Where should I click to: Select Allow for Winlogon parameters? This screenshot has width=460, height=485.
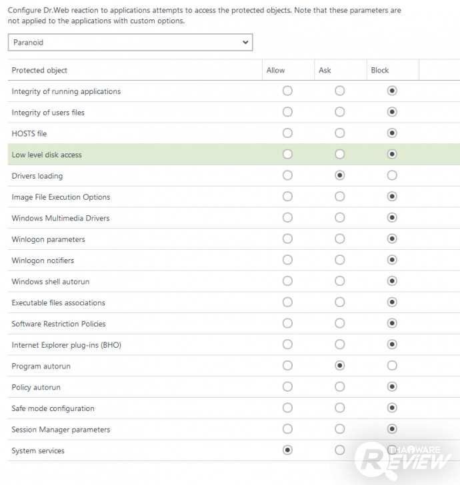click(x=287, y=239)
